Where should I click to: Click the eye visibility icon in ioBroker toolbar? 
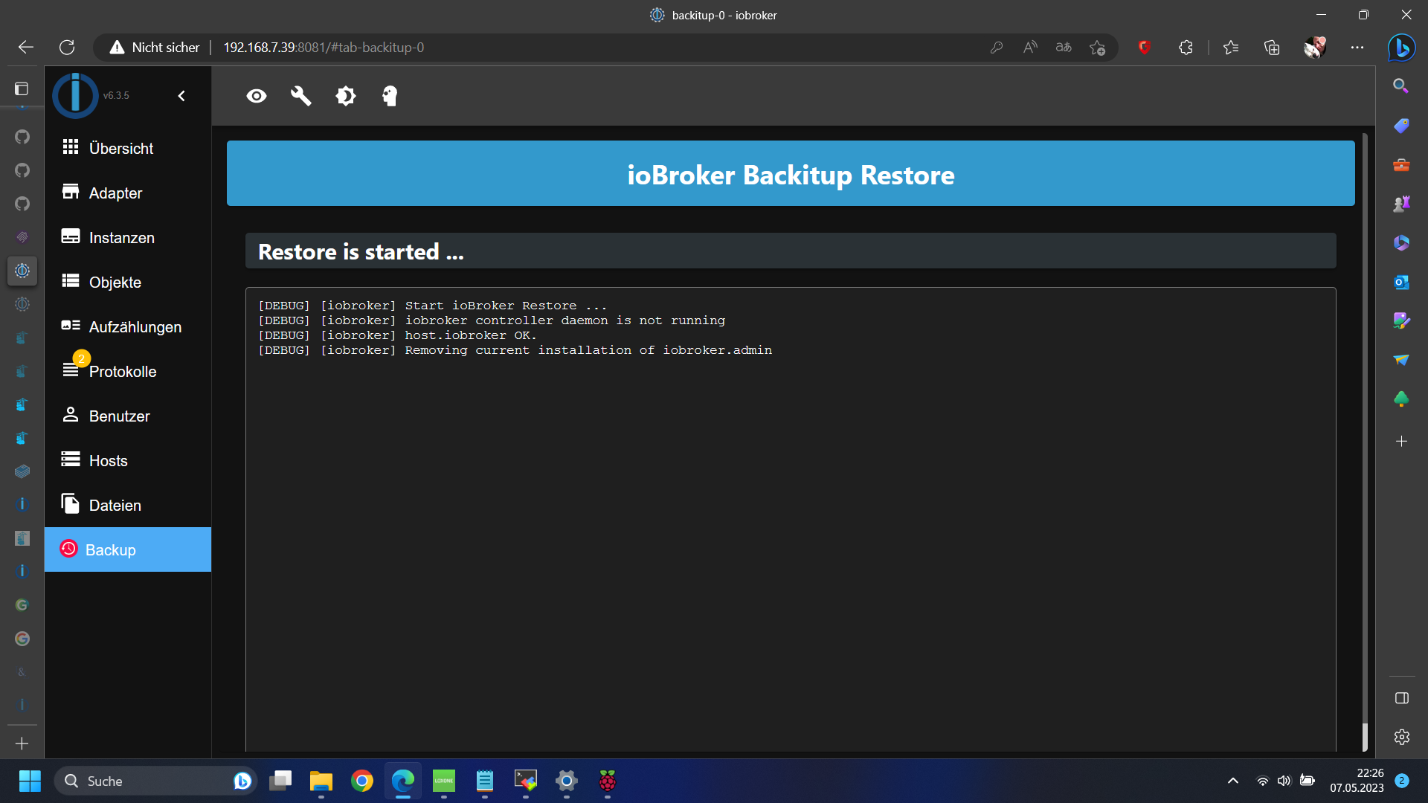point(257,96)
